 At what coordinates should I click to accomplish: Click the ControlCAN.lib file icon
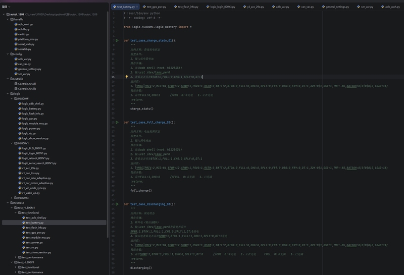(x=15, y=88)
